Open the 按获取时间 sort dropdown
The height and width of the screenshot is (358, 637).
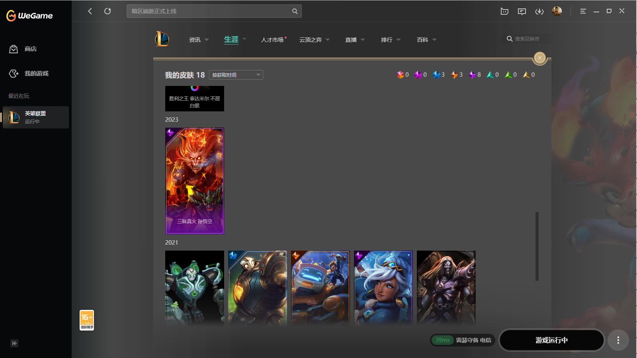click(236, 75)
